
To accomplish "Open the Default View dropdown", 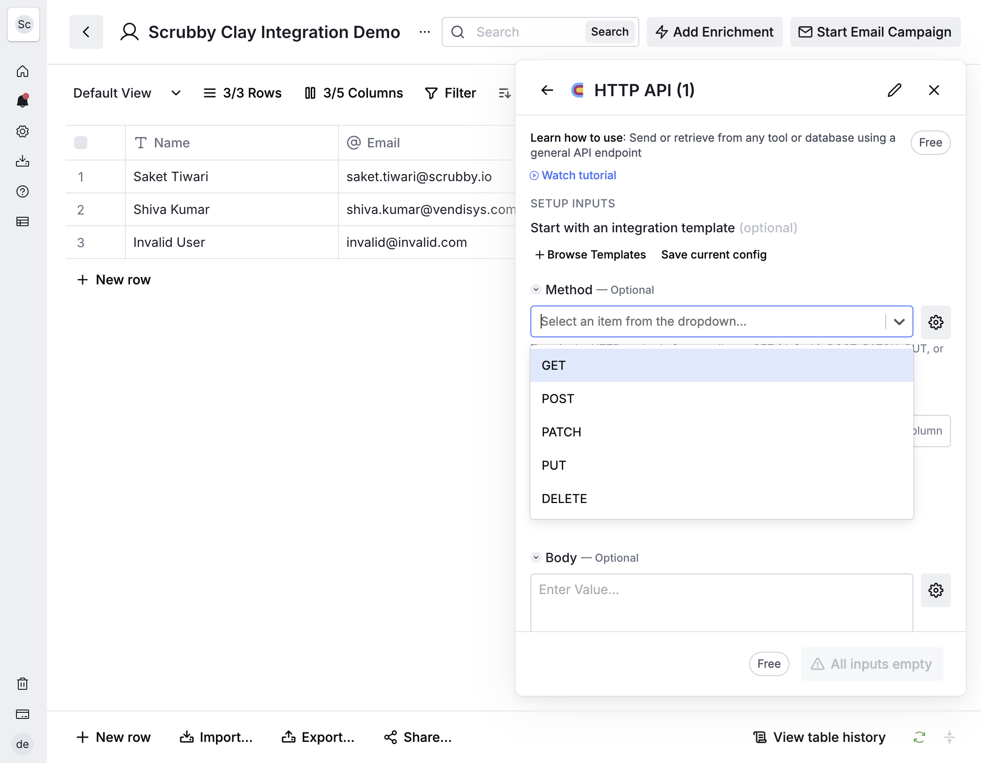I will point(127,93).
